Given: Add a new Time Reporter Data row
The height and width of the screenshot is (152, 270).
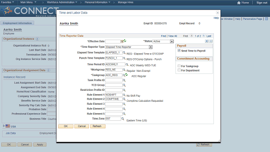Looking at the screenshot, I should pos(207,41).
